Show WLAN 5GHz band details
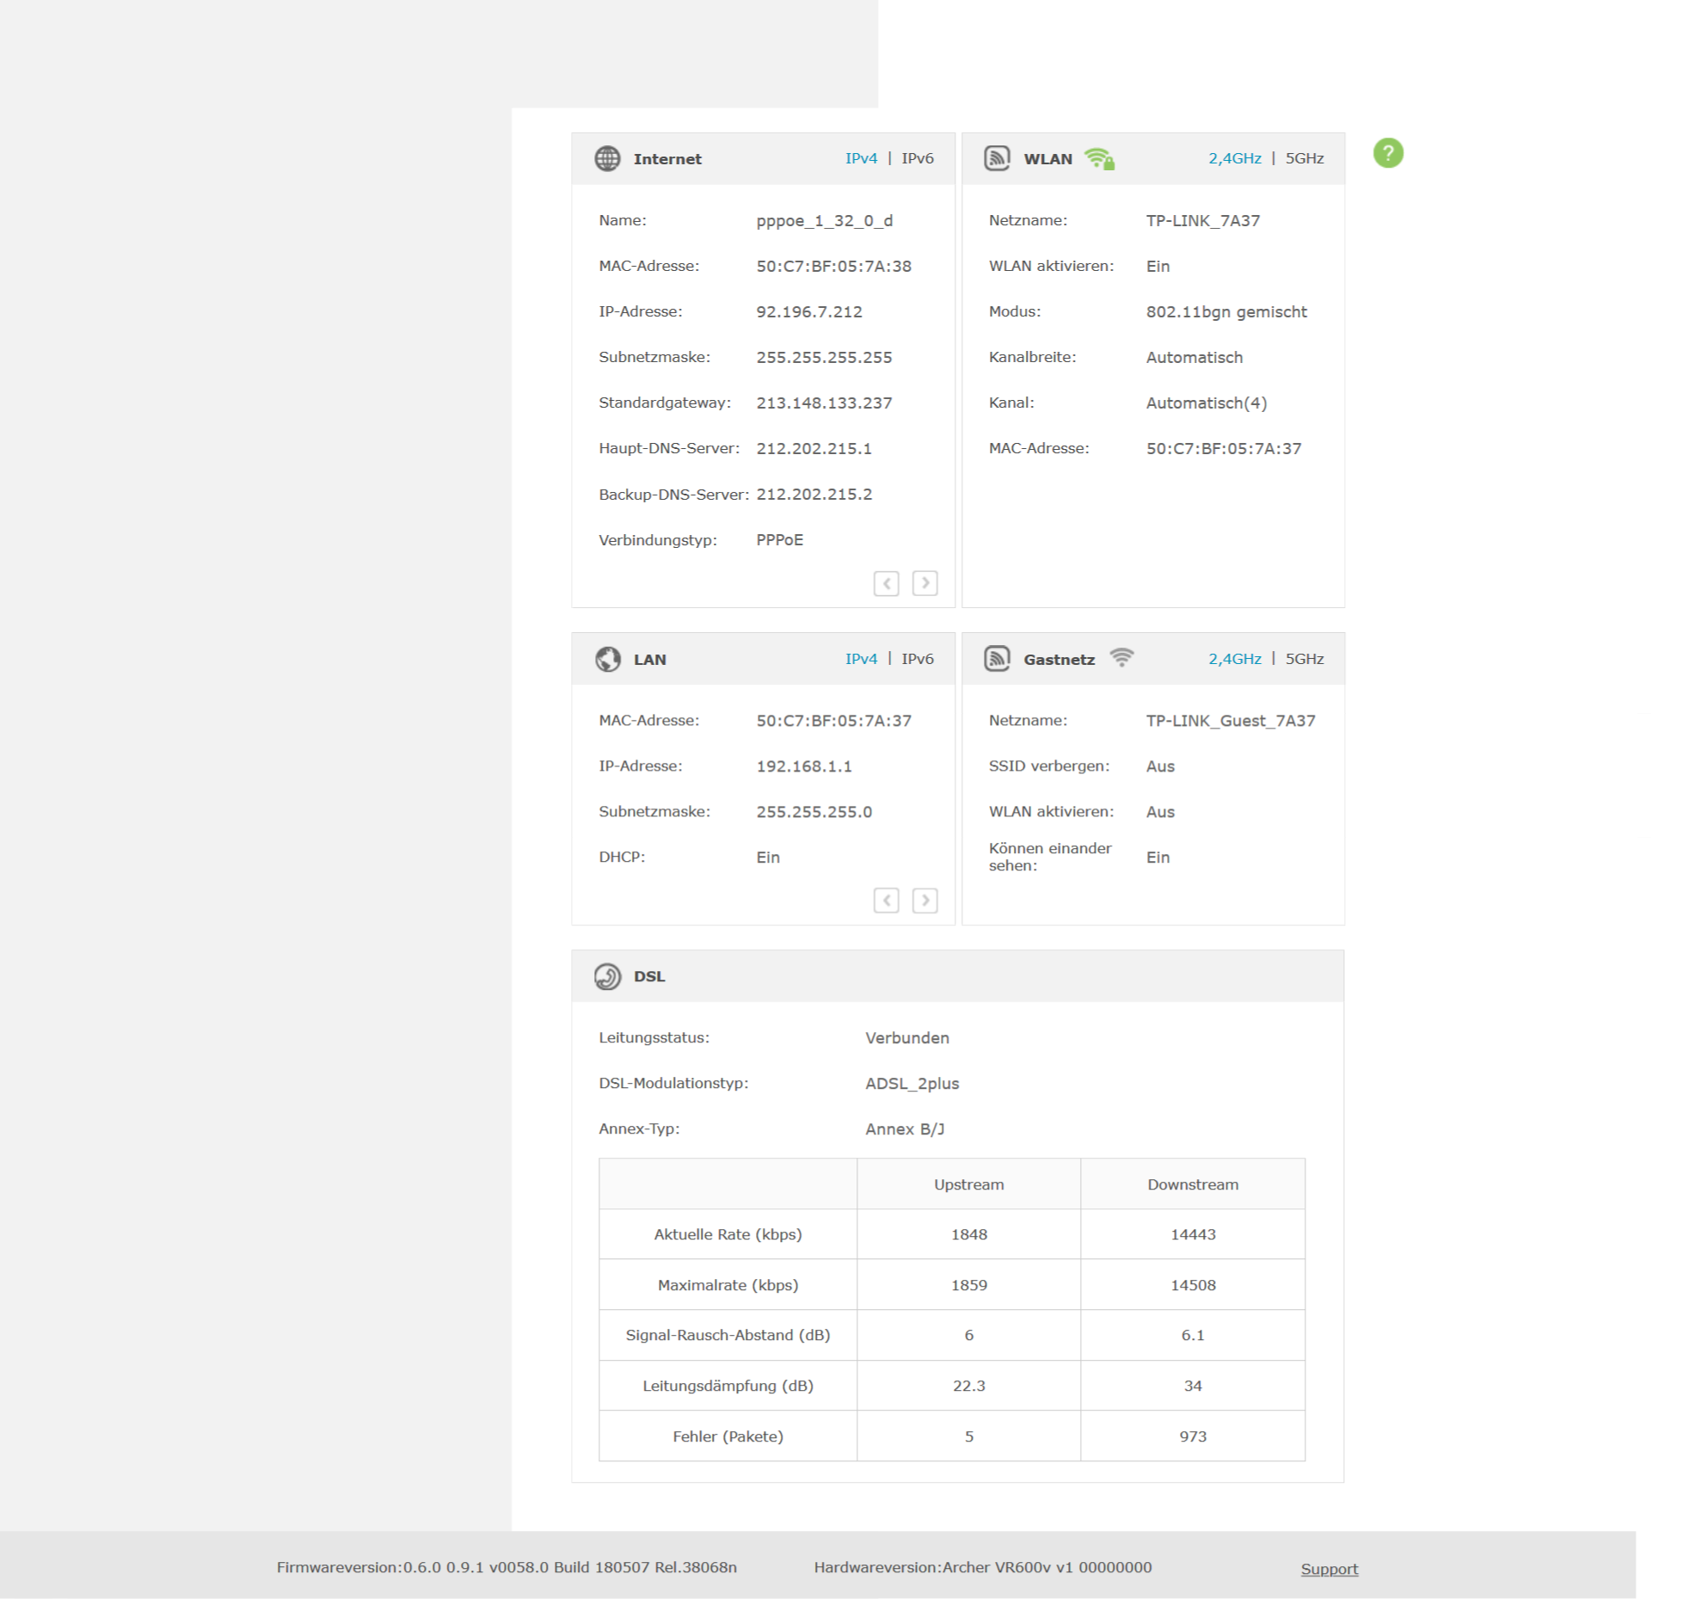1689x1599 pixels. (1304, 158)
